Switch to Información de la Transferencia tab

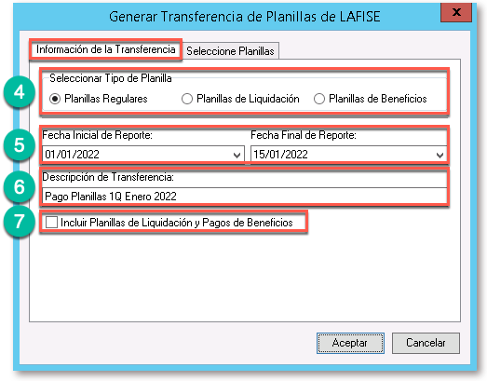click(105, 49)
